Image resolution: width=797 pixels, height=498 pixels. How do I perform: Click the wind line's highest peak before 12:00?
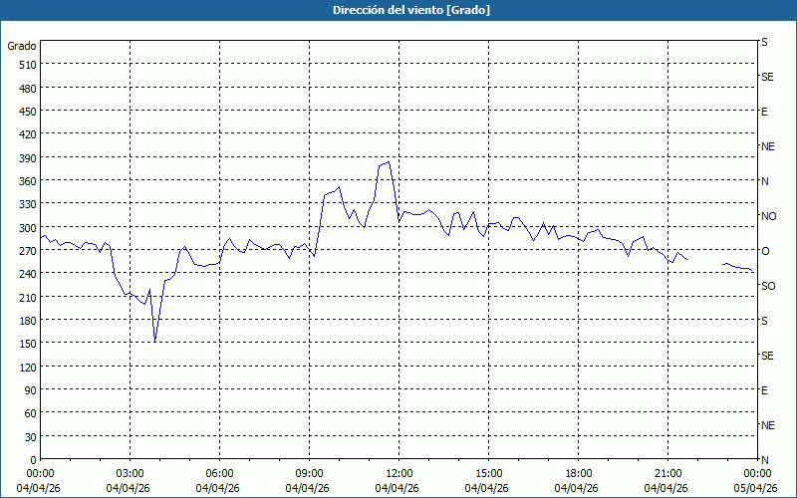click(x=388, y=161)
